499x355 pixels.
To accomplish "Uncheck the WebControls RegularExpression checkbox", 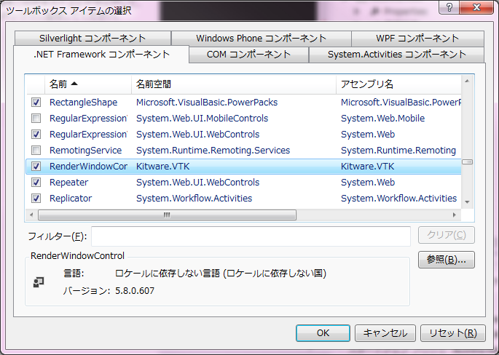I will click(x=36, y=134).
